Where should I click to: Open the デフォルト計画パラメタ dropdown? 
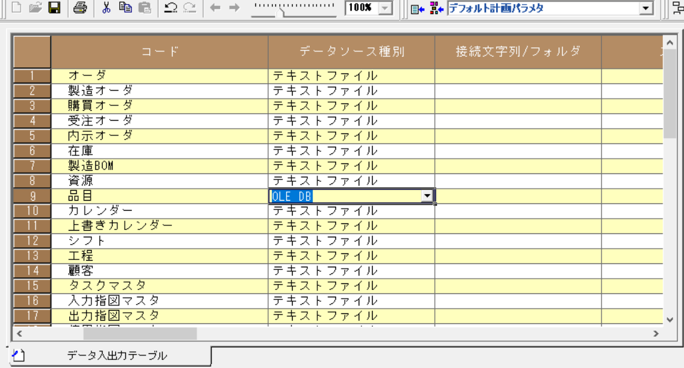click(646, 8)
